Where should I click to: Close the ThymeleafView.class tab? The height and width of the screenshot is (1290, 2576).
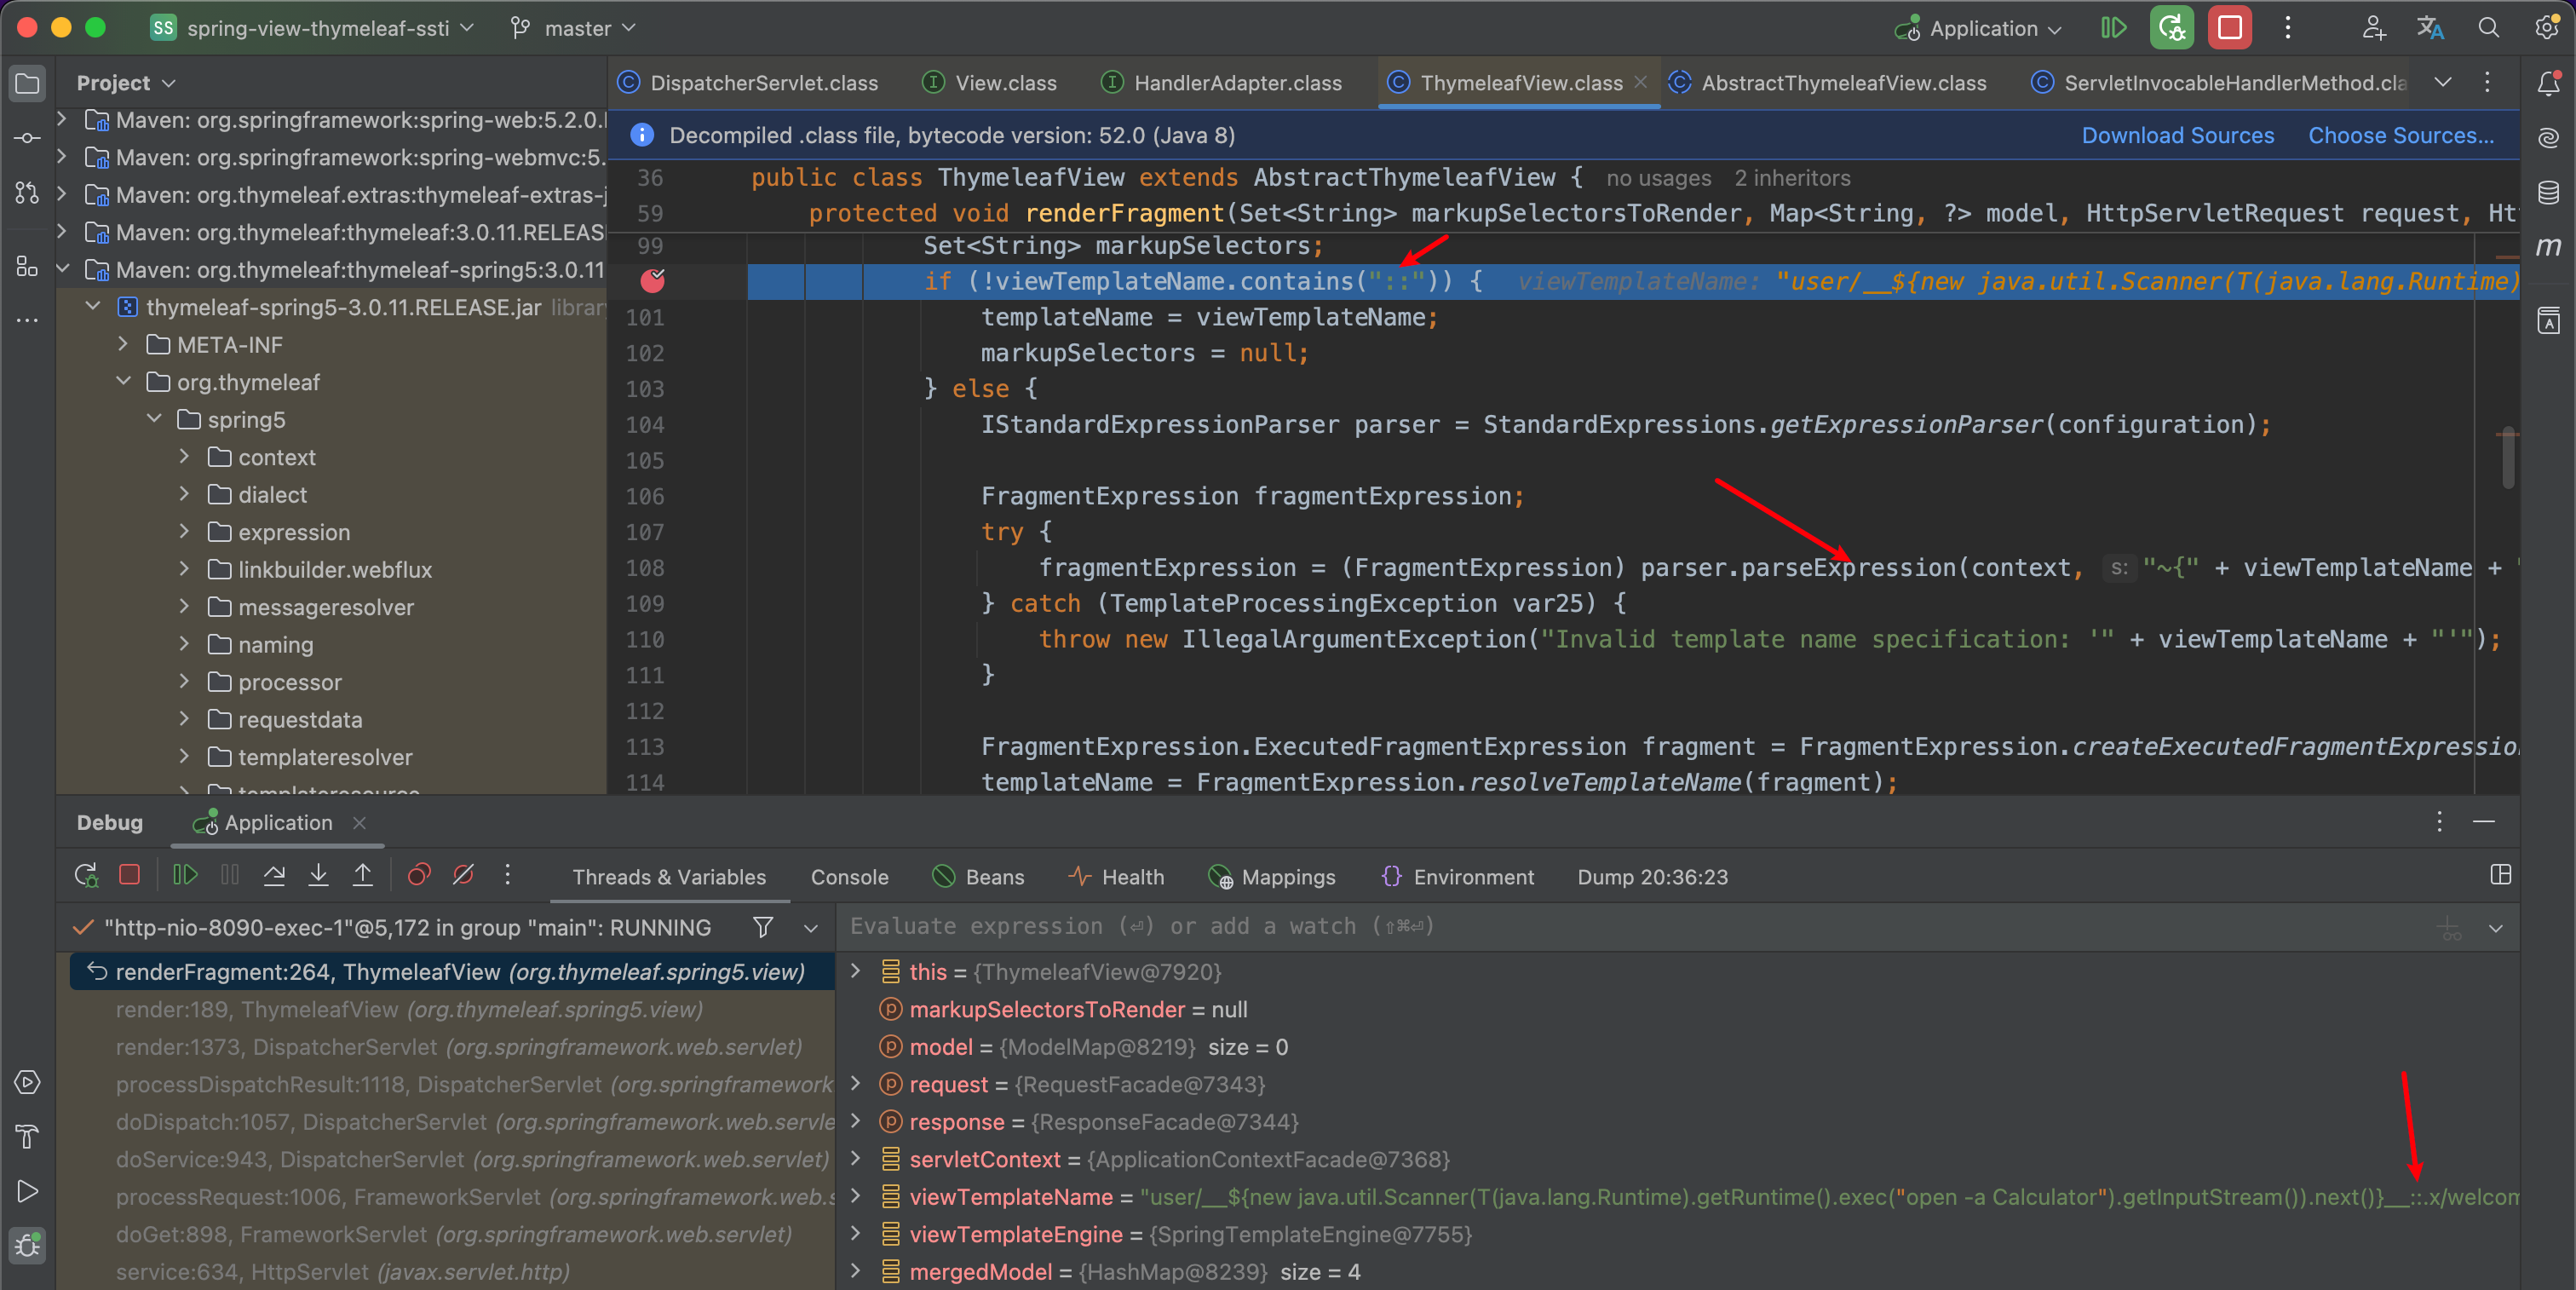click(1640, 83)
